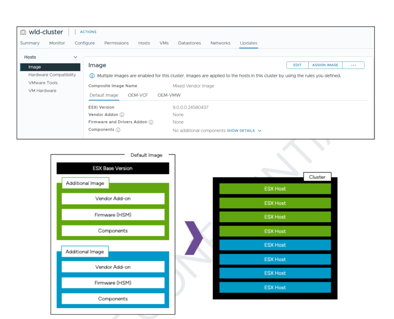
Task: Click the ESX Base Version black bar
Action: (113, 168)
